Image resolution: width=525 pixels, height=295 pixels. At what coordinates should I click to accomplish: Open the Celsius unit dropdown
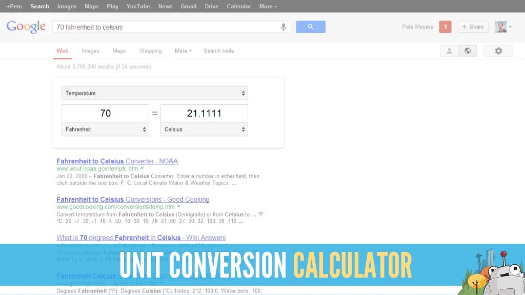click(x=204, y=130)
